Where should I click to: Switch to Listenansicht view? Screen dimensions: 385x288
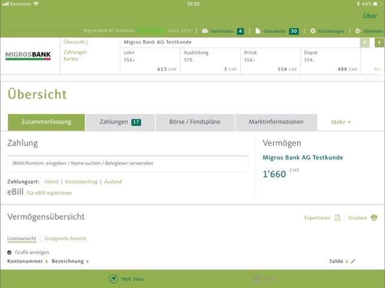pos(22,238)
